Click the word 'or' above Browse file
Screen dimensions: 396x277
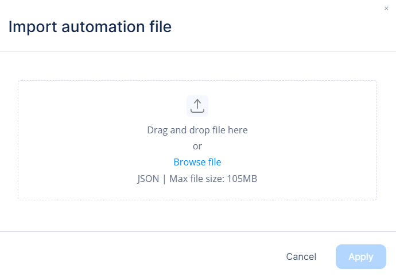[x=197, y=147]
